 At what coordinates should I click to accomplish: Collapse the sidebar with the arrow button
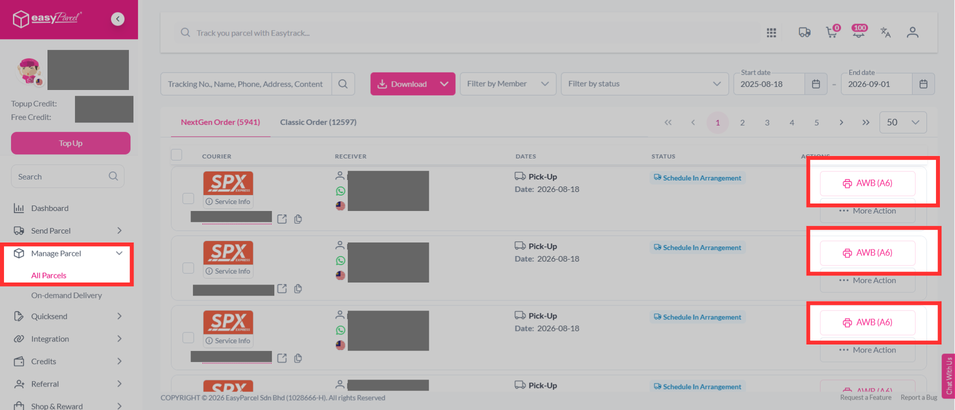click(x=117, y=19)
